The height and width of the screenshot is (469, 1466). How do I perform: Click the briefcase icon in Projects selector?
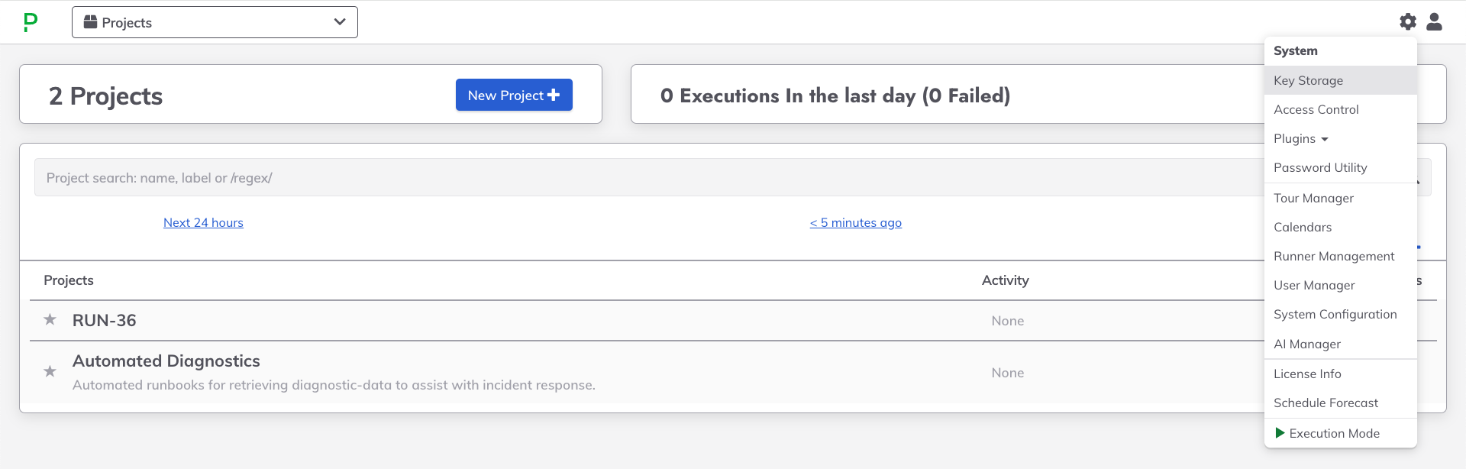pos(90,22)
